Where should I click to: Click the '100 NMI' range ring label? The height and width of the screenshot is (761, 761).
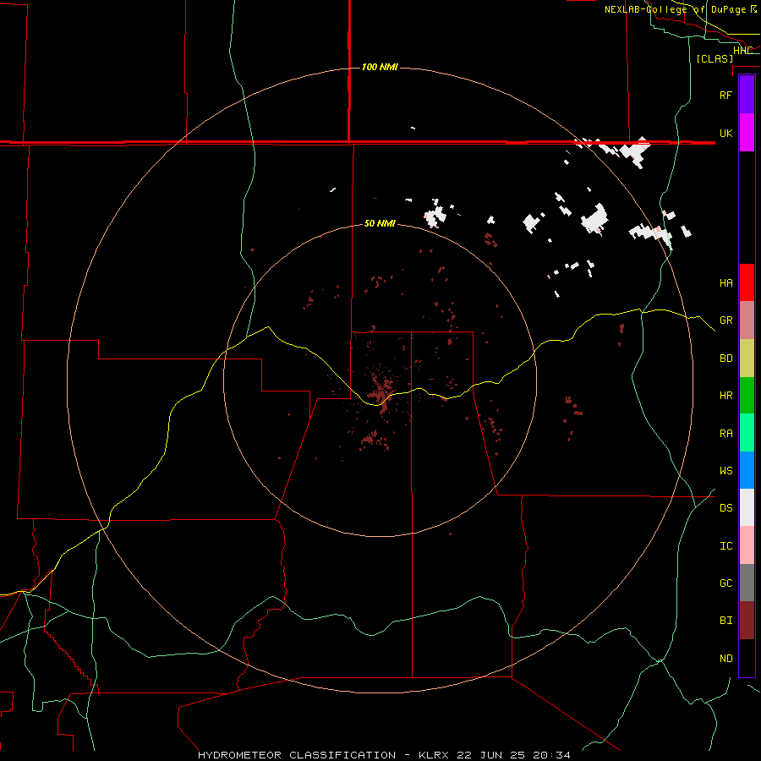point(380,67)
